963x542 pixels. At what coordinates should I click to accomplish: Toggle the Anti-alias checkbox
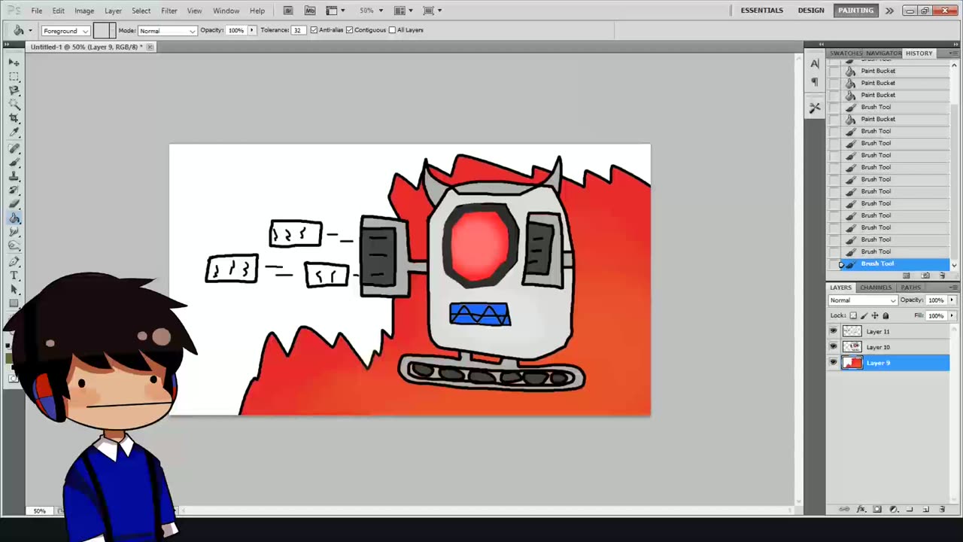[314, 30]
